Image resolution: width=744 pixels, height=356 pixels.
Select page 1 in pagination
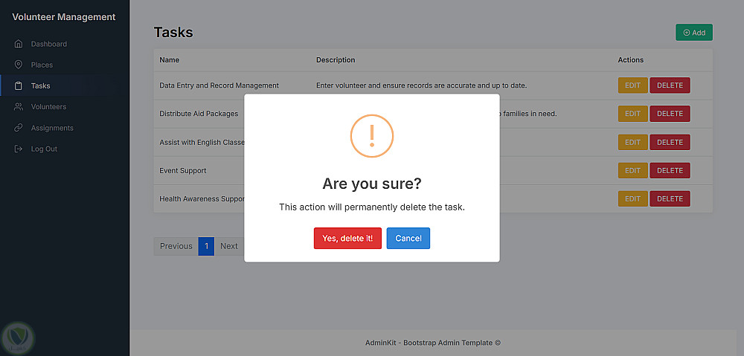(206, 246)
